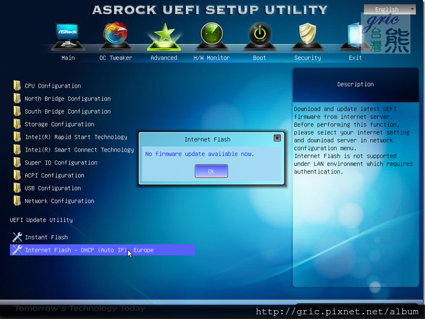Switch to the Advanced tab label

click(x=164, y=58)
